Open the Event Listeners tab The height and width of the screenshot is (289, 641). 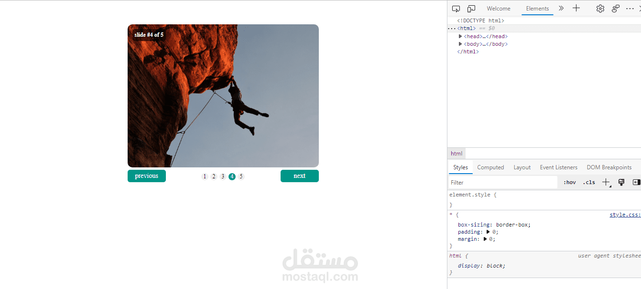pyautogui.click(x=558, y=167)
